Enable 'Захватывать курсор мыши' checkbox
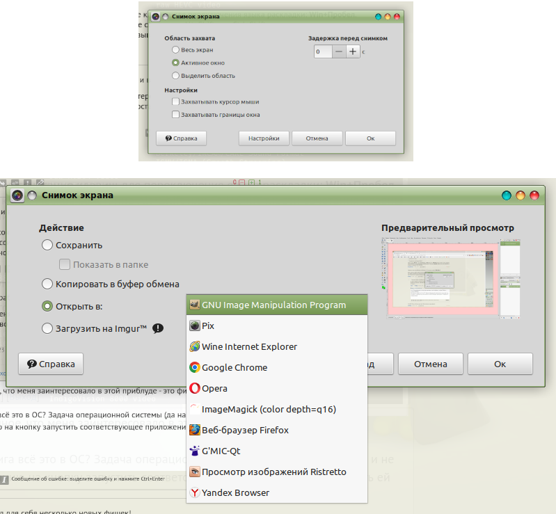 [175, 102]
